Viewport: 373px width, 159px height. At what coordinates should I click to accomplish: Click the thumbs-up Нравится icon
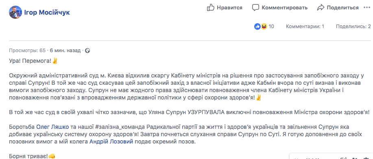tap(211, 7)
